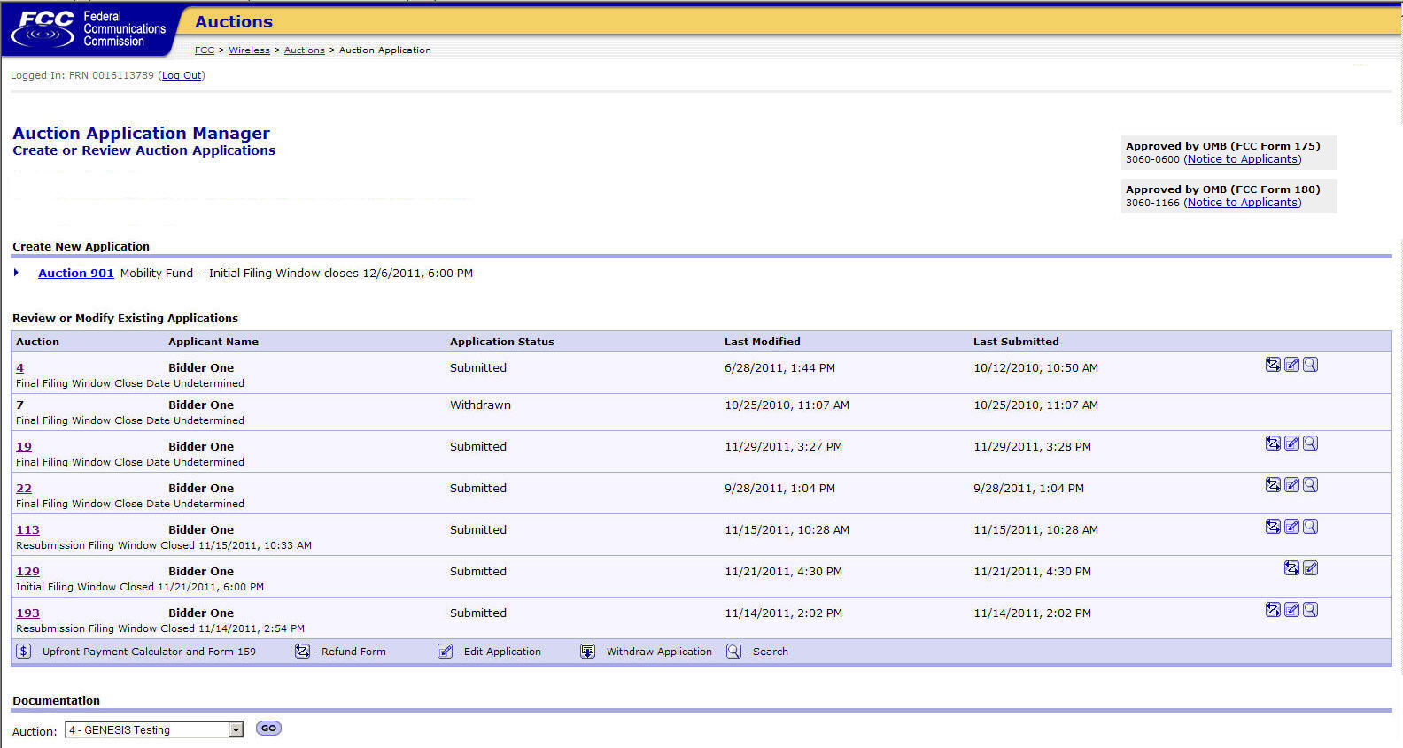Go to Auctions in the breadcrumb
The height and width of the screenshot is (748, 1403).
click(x=304, y=50)
